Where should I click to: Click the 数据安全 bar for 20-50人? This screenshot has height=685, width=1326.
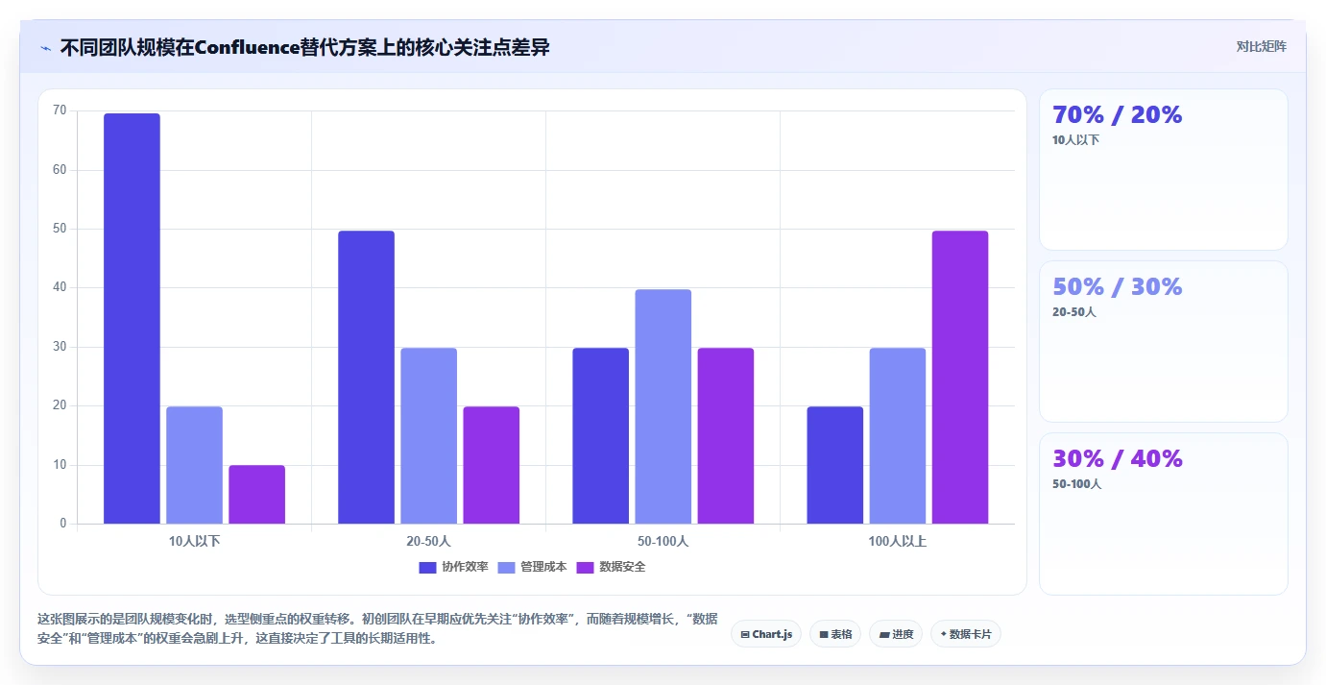[491, 465]
